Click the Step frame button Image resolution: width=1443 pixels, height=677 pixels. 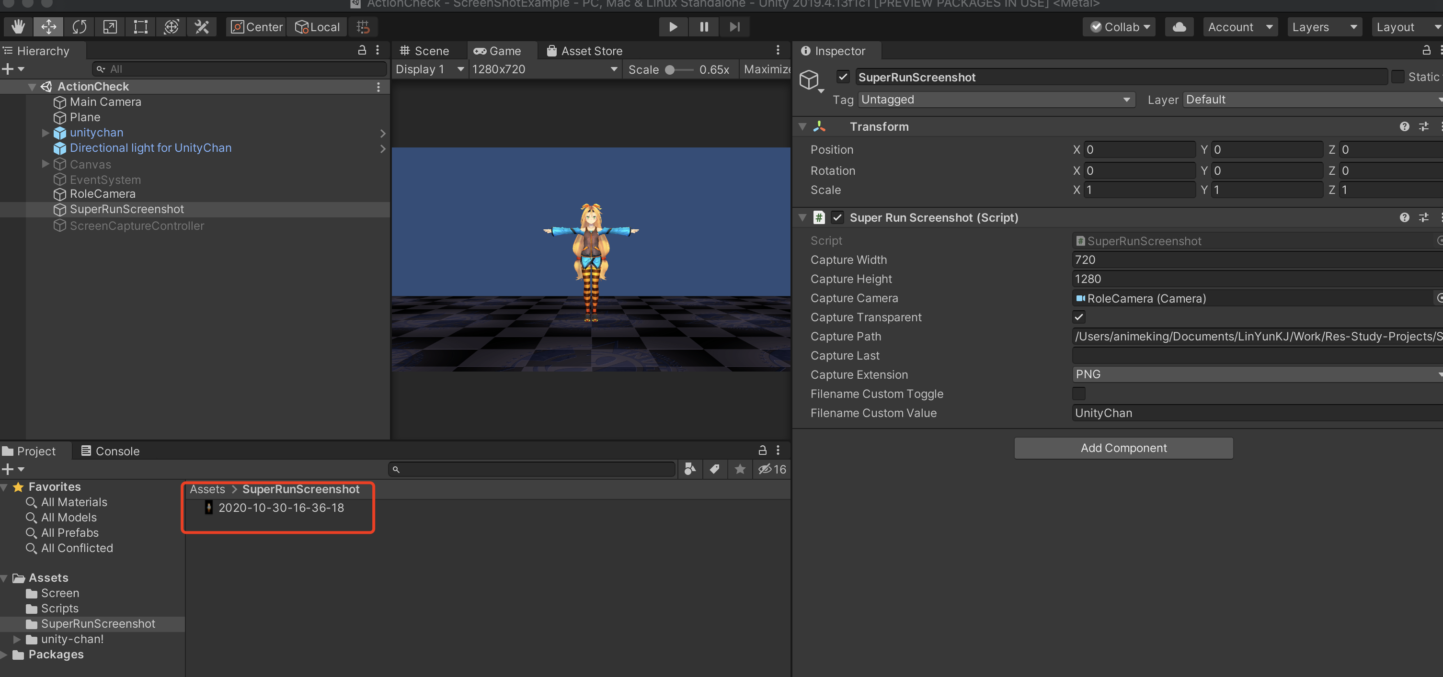[734, 27]
